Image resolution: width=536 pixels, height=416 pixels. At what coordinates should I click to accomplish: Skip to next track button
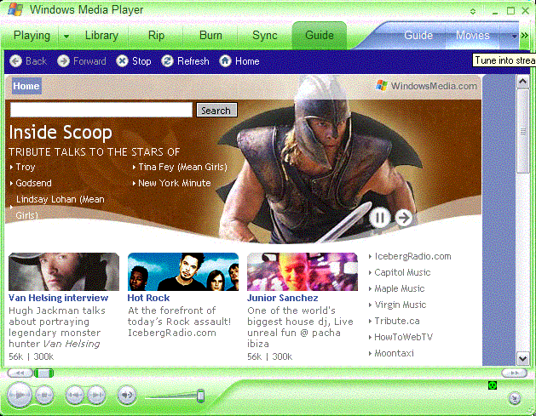(96, 395)
